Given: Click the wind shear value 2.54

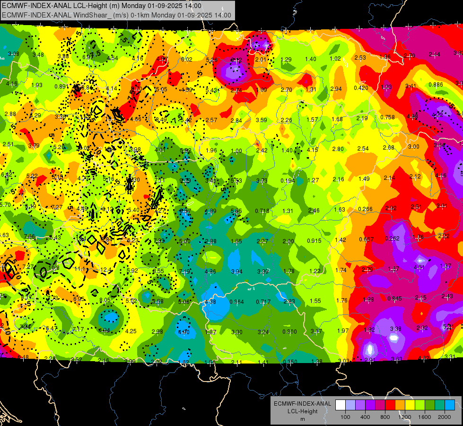Looking at the screenshot, I should click(x=363, y=148).
